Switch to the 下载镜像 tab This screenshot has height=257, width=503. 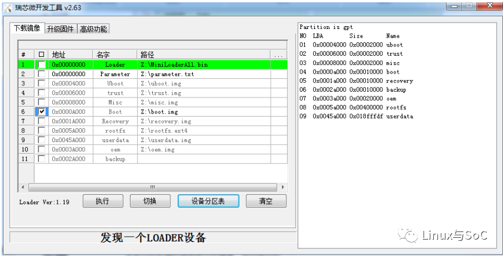click(x=27, y=28)
